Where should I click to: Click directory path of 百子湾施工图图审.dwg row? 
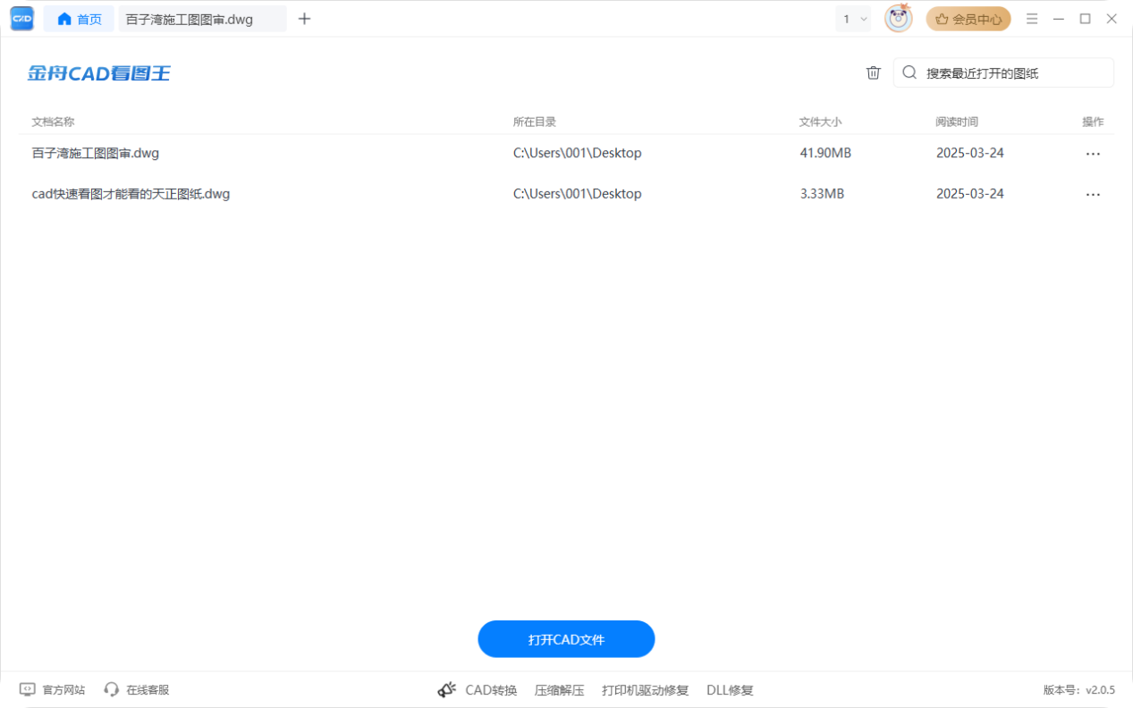[x=578, y=153]
